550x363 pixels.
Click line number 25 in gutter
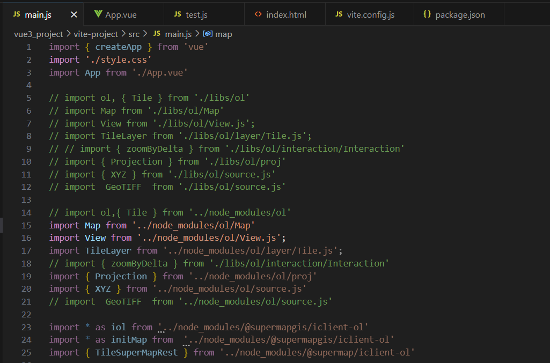(x=26, y=352)
